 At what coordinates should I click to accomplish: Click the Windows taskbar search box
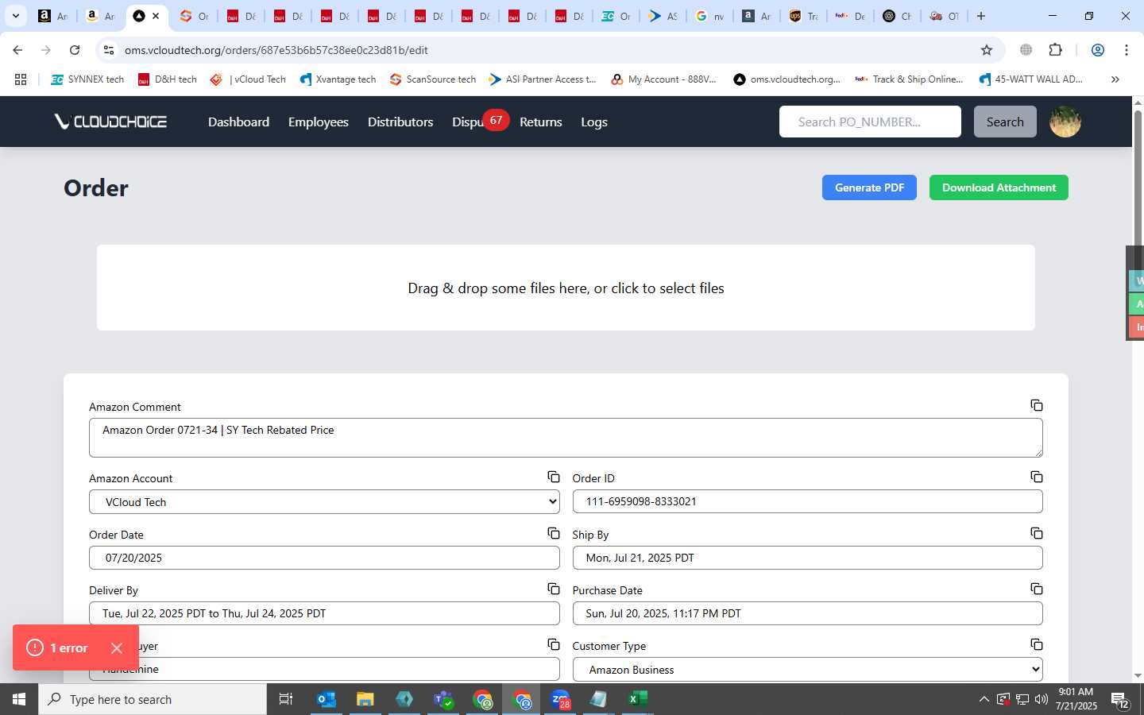point(153,699)
